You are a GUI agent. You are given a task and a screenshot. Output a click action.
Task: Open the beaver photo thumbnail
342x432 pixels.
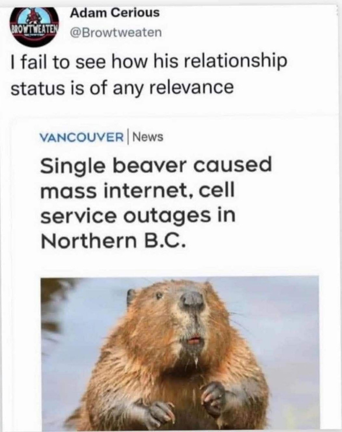(x=180, y=354)
